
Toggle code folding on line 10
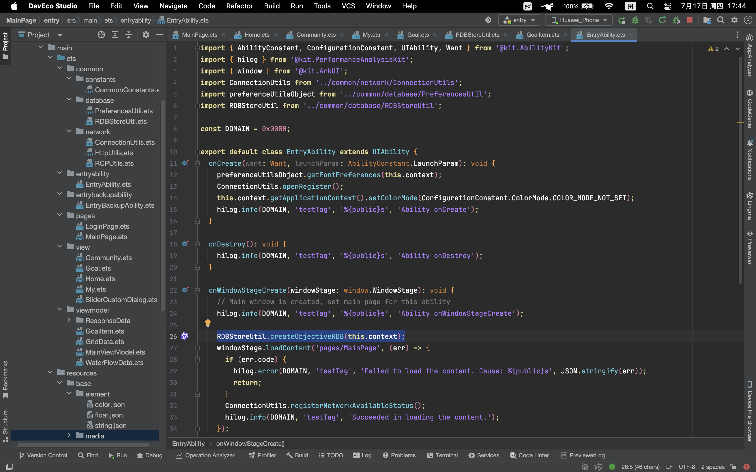[x=197, y=152]
